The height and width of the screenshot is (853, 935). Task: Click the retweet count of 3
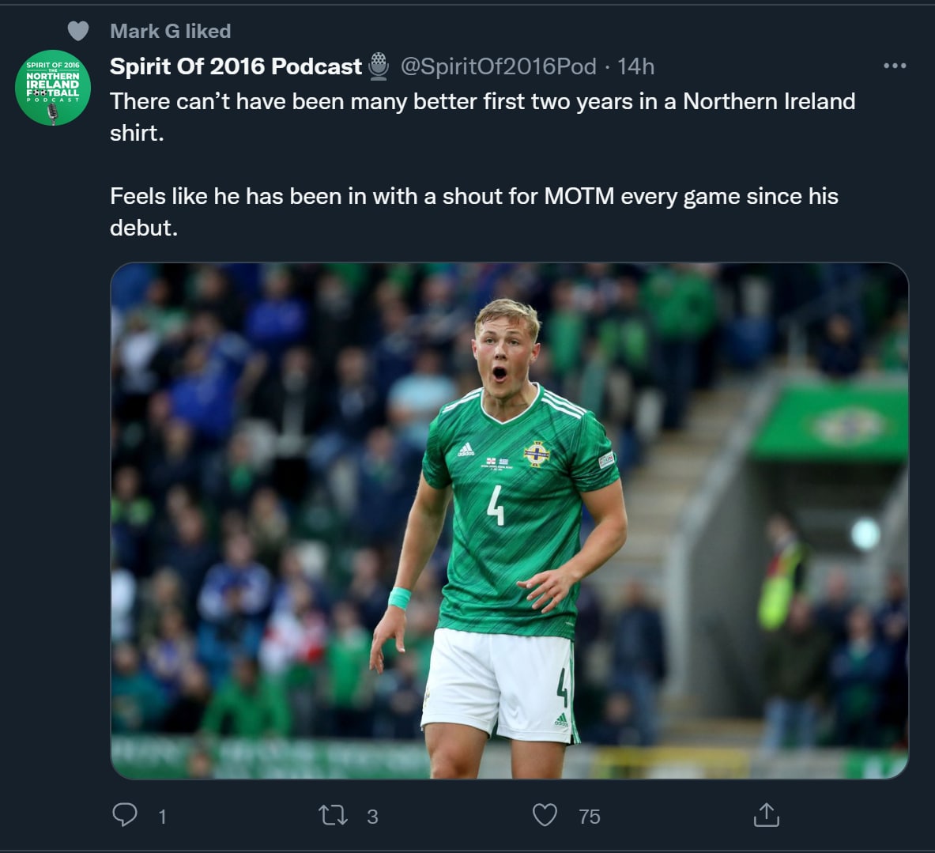click(372, 817)
